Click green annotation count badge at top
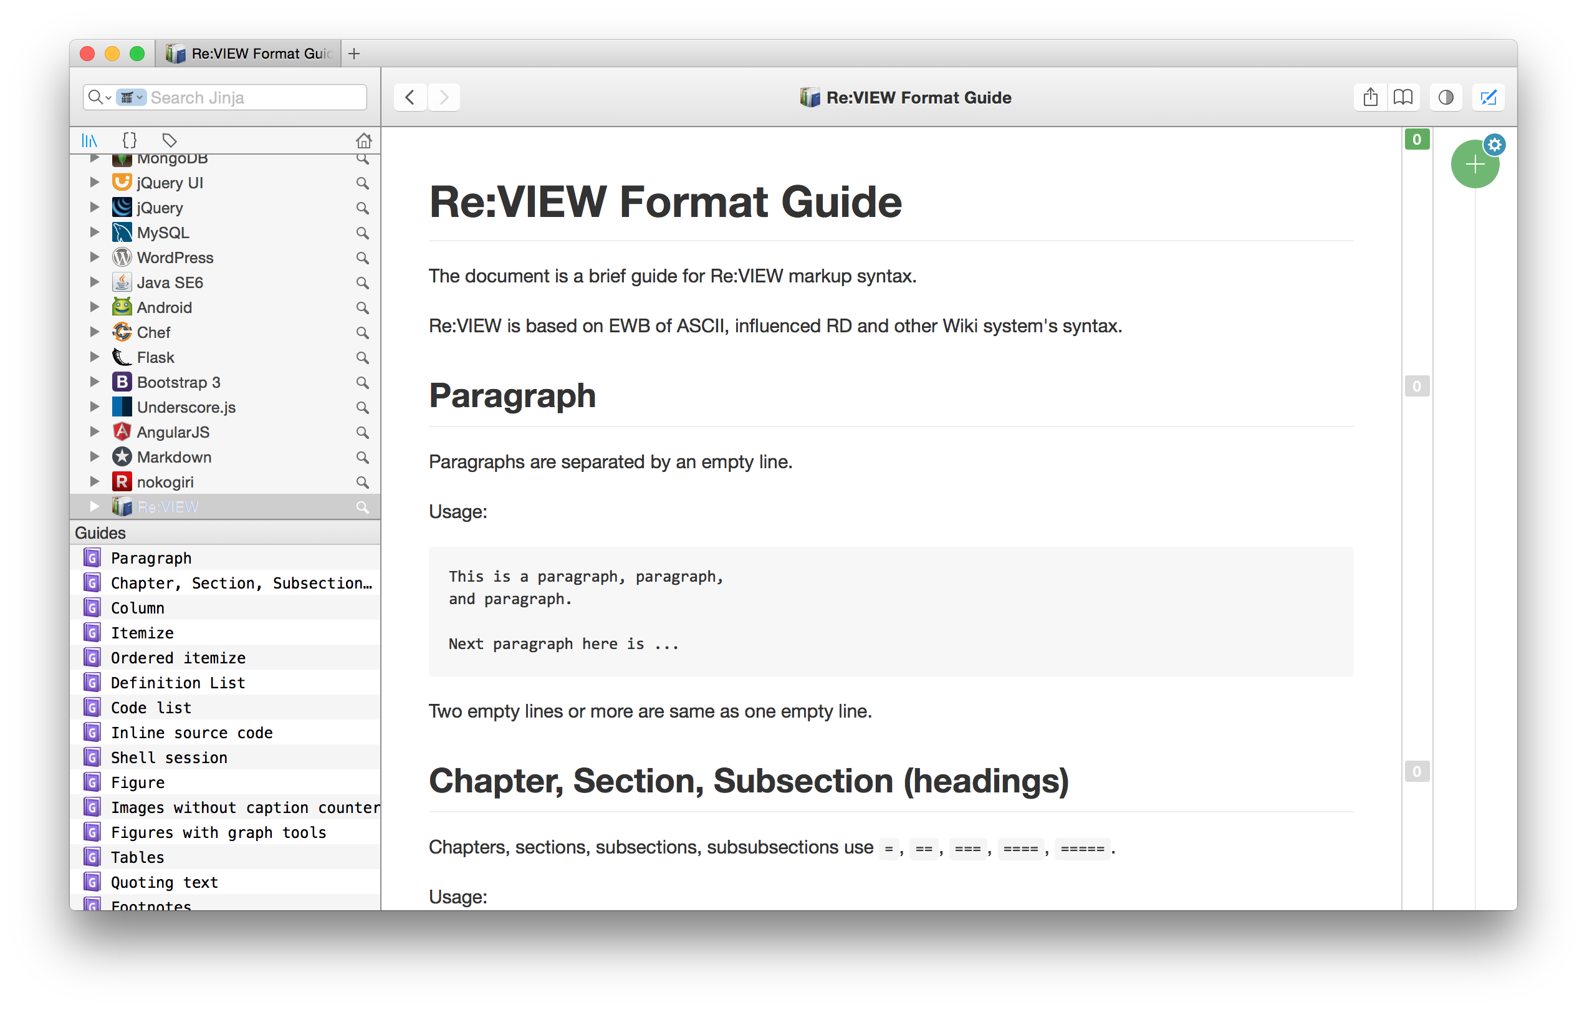Screen dimensions: 1587x1010 [x=1416, y=139]
